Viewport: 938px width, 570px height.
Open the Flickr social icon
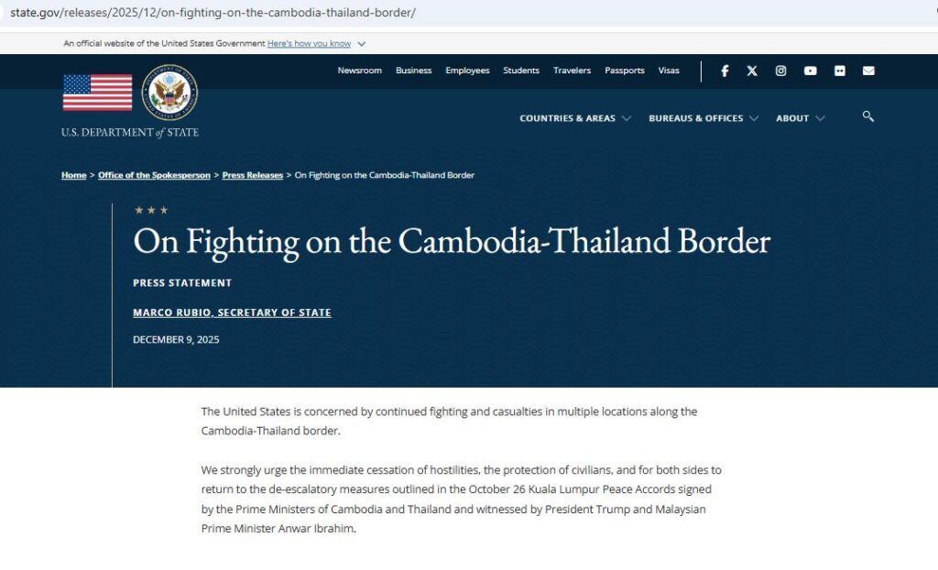839,71
